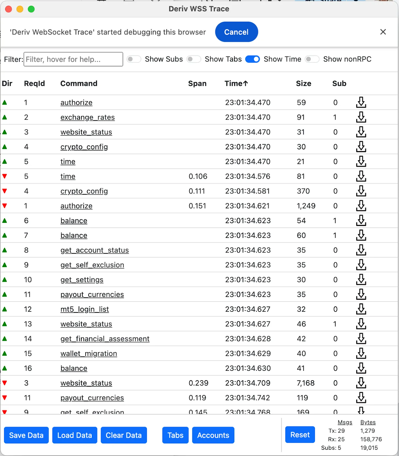
Task: Download get_account_status row data
Action: pyautogui.click(x=361, y=250)
